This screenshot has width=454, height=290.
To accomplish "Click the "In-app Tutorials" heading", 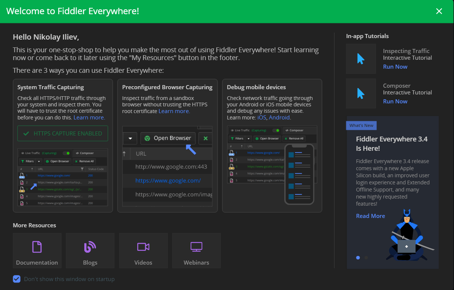I will pos(367,36).
